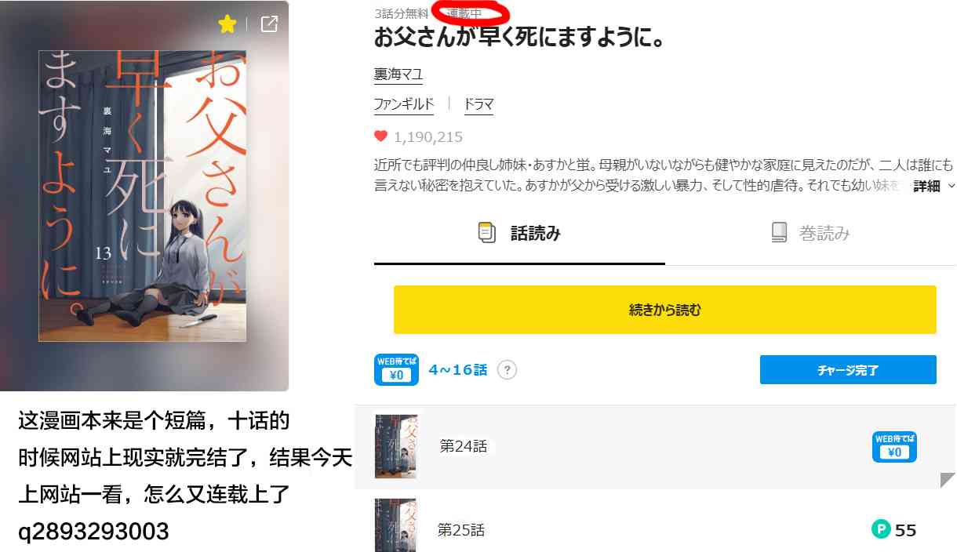The width and height of the screenshot is (957, 552).
Task: Open the 第25話 episode row
Action: tap(656, 525)
